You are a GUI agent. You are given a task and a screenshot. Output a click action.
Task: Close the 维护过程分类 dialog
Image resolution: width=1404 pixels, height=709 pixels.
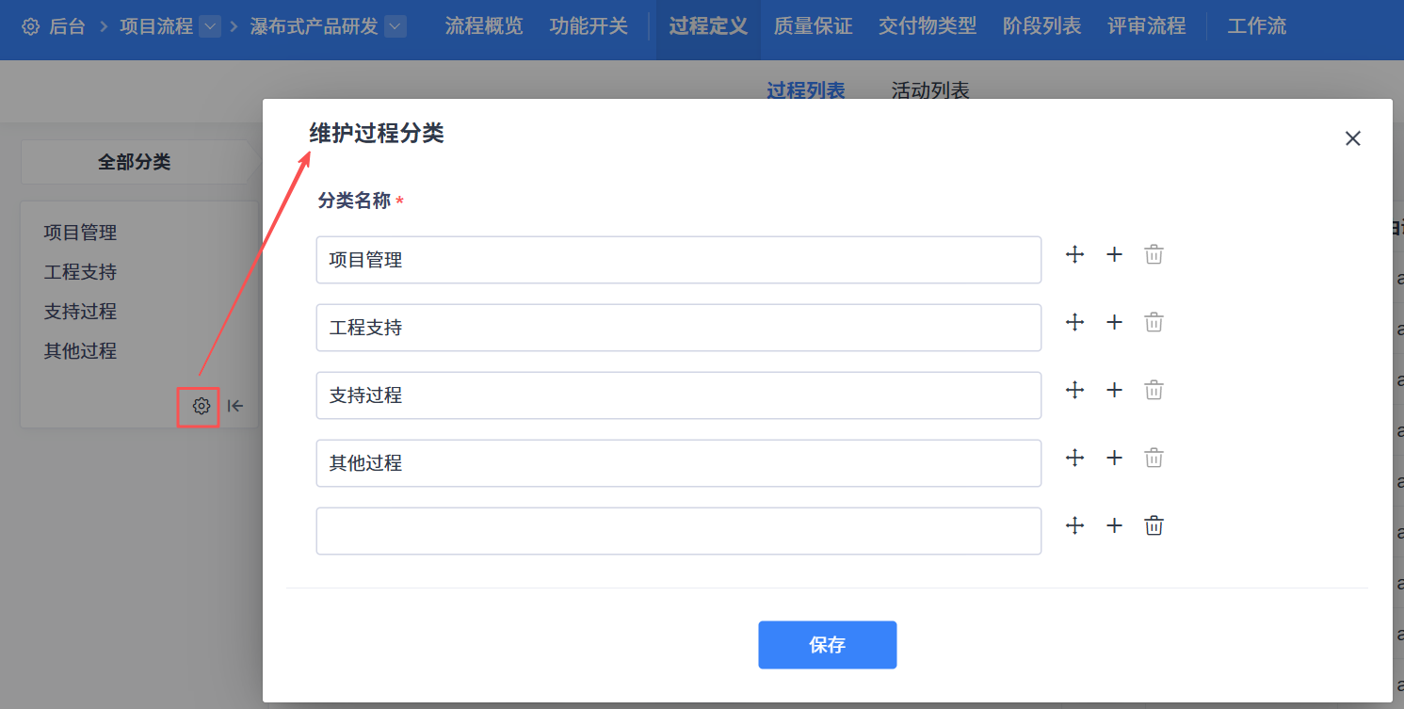1352,138
